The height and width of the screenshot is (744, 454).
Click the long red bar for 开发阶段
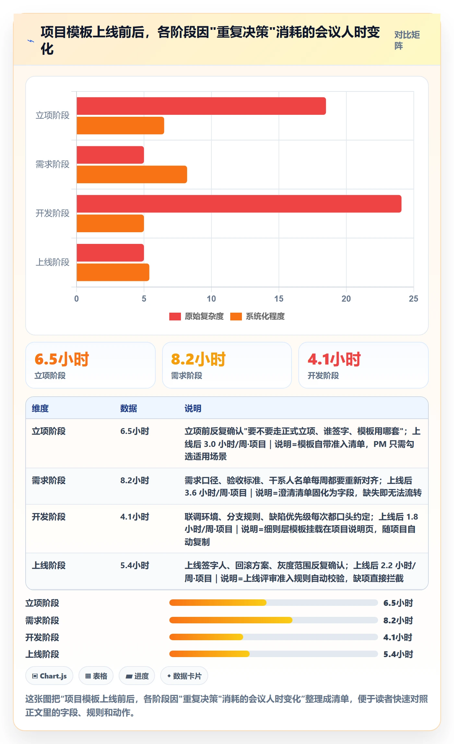point(239,204)
